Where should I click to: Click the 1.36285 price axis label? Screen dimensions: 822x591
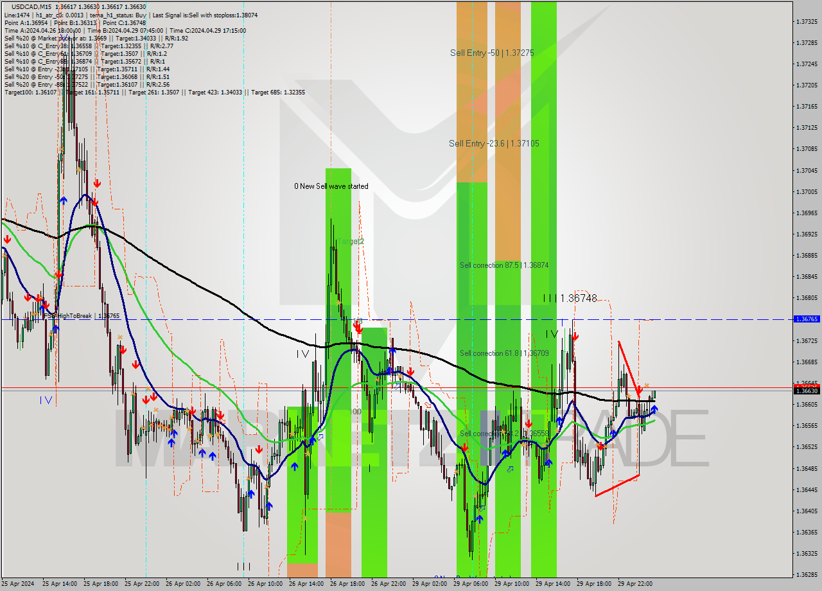tap(807, 574)
